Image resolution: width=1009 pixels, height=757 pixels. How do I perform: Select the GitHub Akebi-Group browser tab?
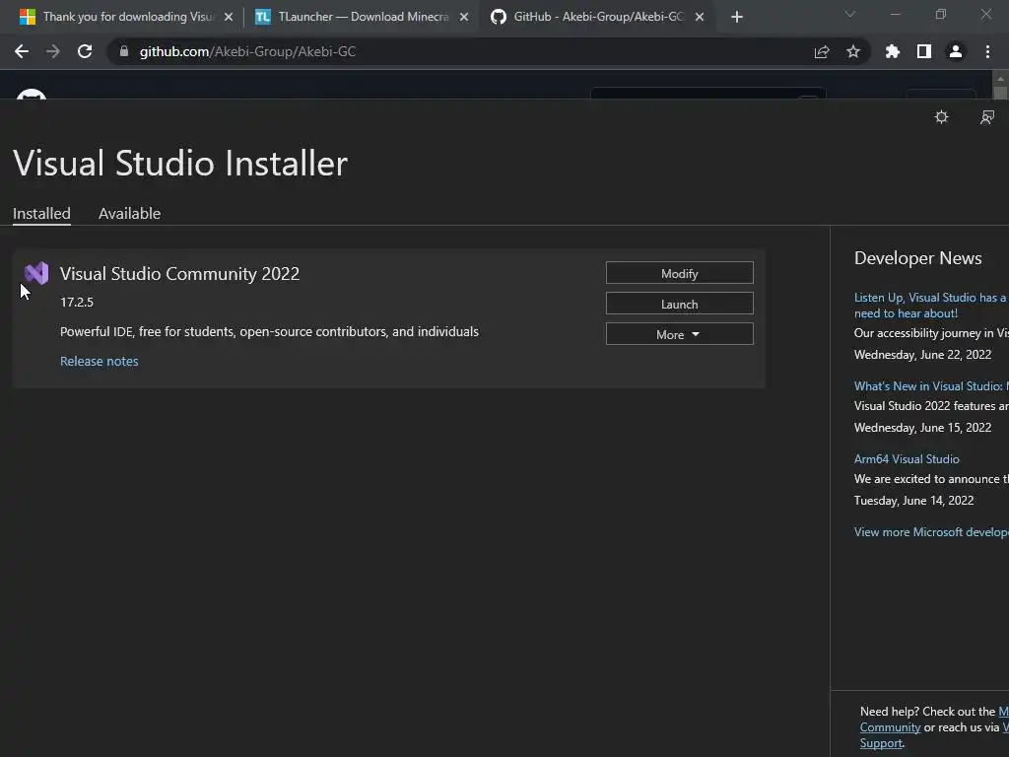point(595,17)
